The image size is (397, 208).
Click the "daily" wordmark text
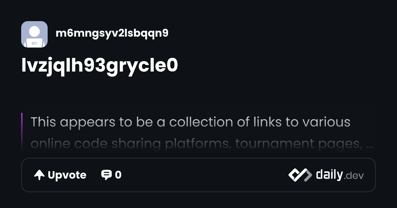point(329,175)
